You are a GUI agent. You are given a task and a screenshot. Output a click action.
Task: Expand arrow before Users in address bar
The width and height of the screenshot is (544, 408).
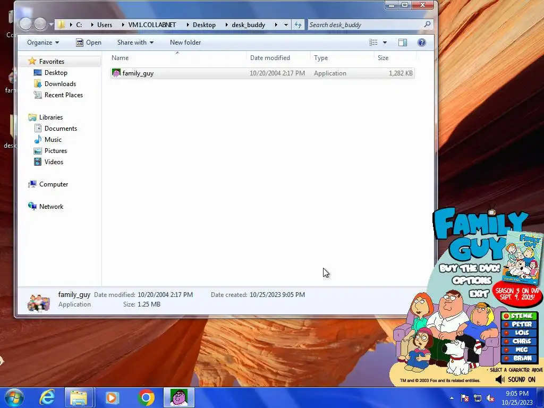(x=92, y=24)
